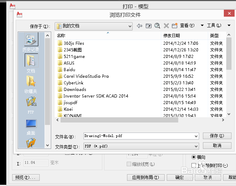Click the places sidebar scroll-down arrow
This screenshot has width=236, height=186.
[48, 145]
